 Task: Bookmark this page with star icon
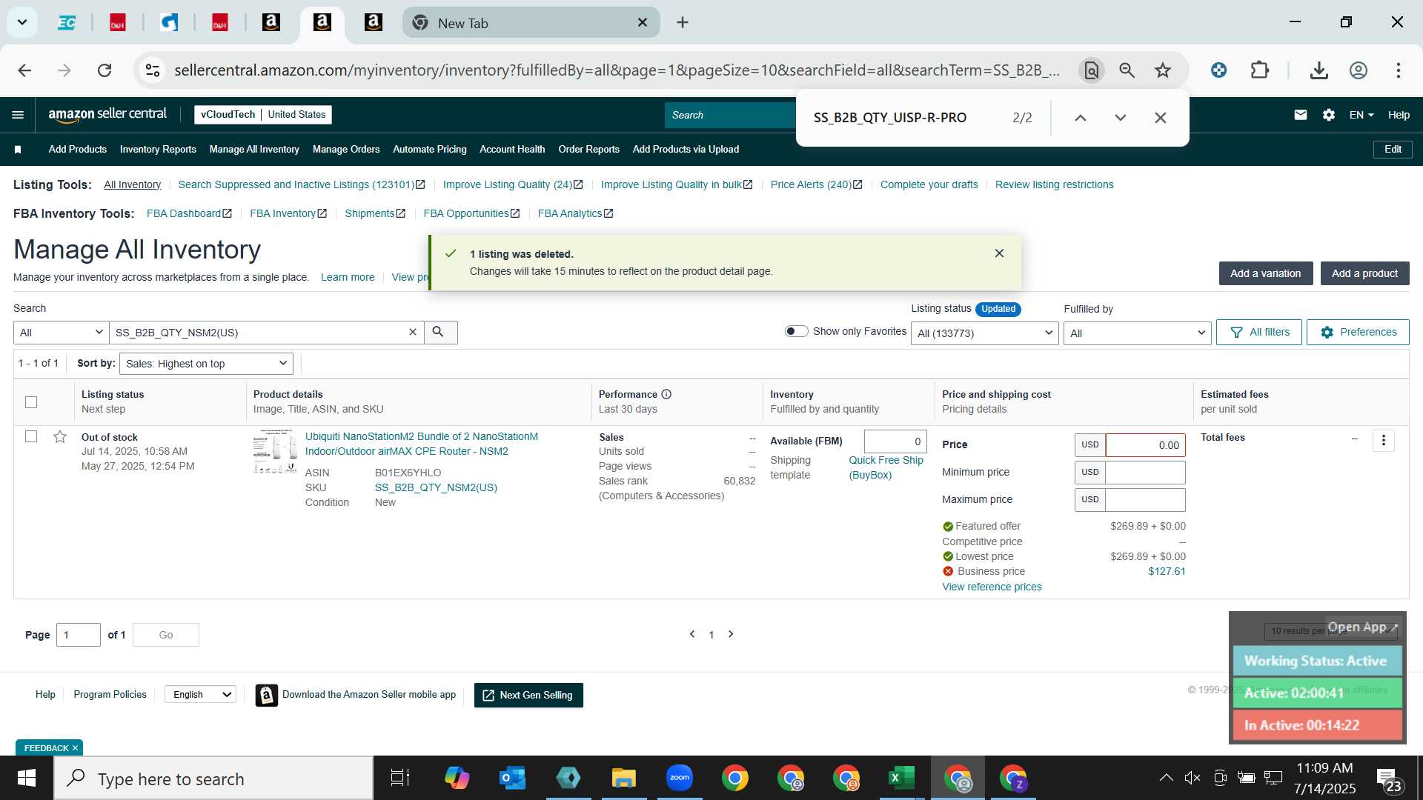pyautogui.click(x=1163, y=70)
